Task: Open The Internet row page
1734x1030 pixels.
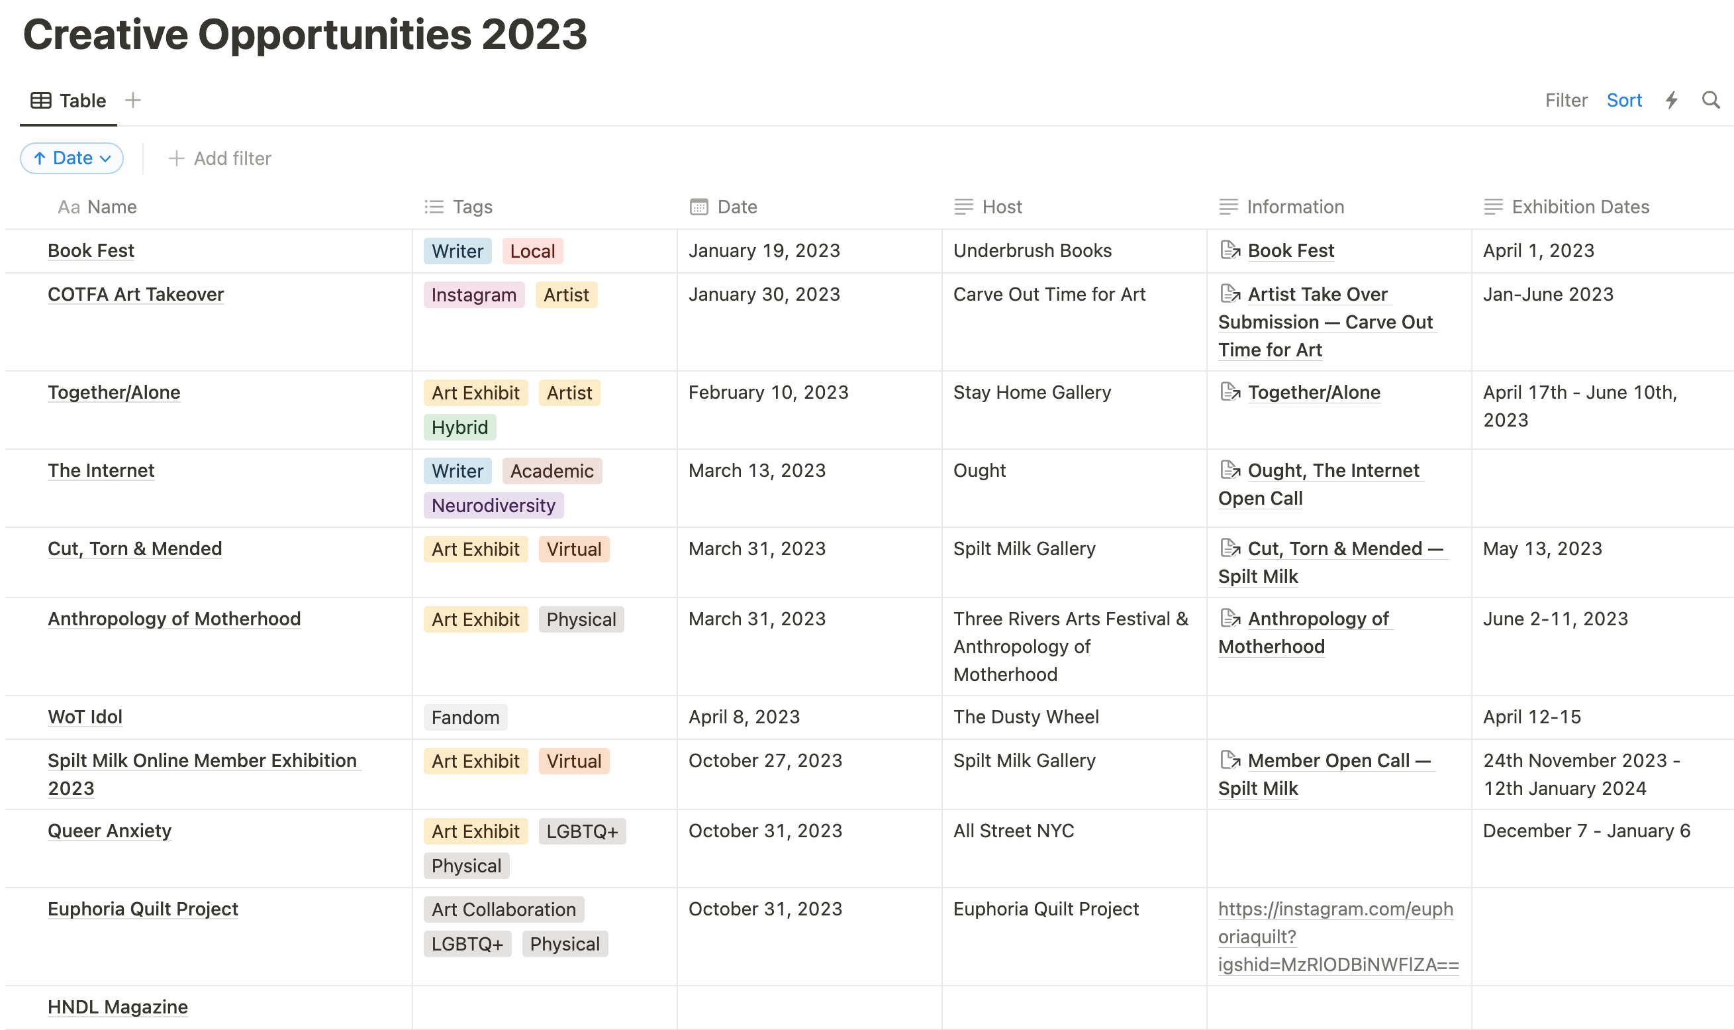Action: 101,470
